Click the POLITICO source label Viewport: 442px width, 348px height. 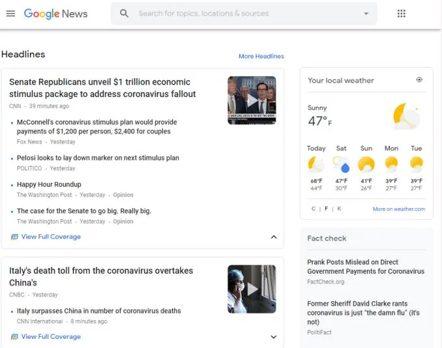[x=29, y=168]
